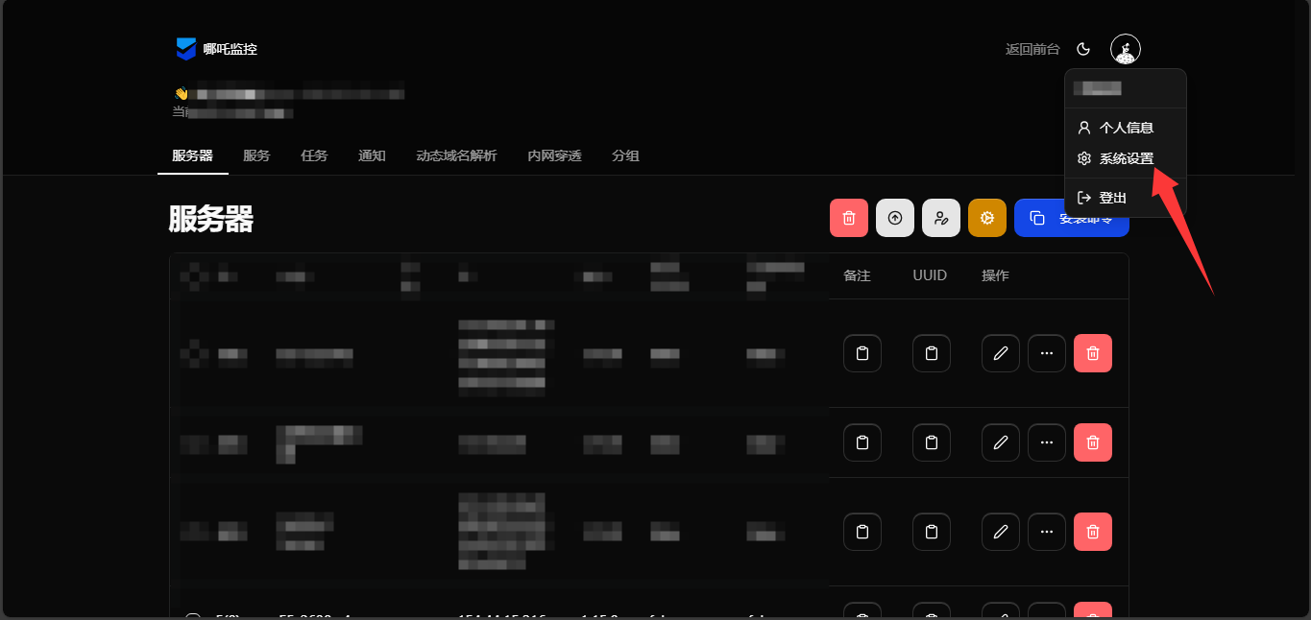Open more actions for the first server

(x=1046, y=353)
